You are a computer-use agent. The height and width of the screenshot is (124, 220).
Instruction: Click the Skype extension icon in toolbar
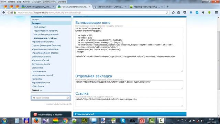[x=197, y=12]
